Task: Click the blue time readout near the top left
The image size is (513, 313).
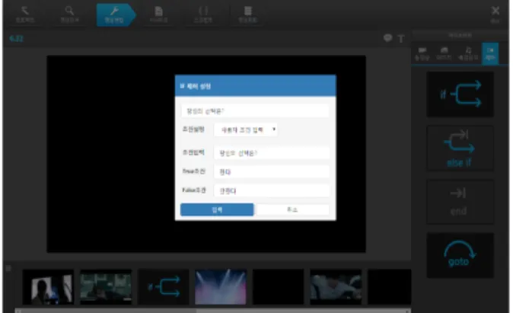Action: [16, 39]
